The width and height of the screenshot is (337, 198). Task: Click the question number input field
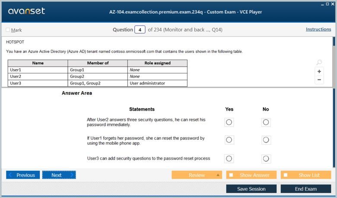tap(140, 30)
